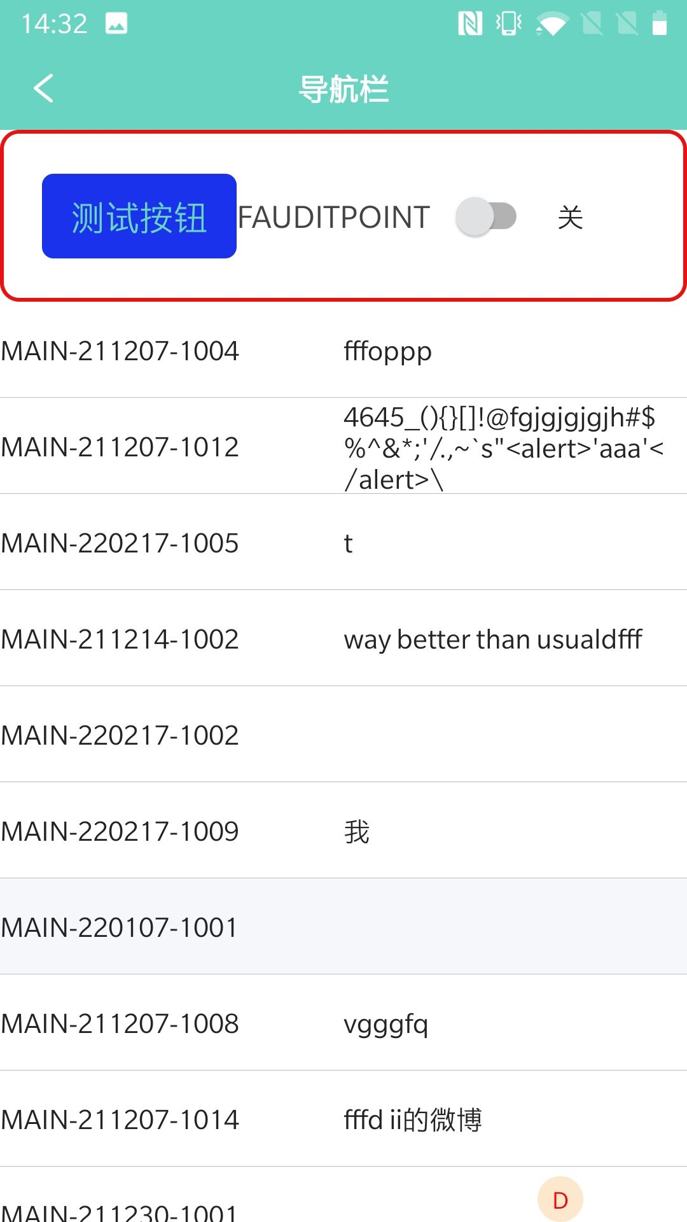
Task: Select row MAIN-211207-1012
Action: (x=343, y=446)
